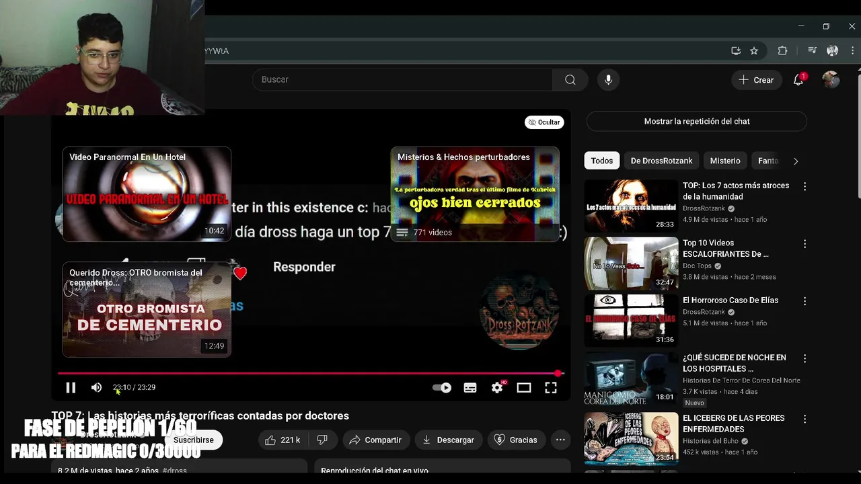The image size is (861, 484).
Task: Switch to theater mode view
Action: (x=524, y=387)
